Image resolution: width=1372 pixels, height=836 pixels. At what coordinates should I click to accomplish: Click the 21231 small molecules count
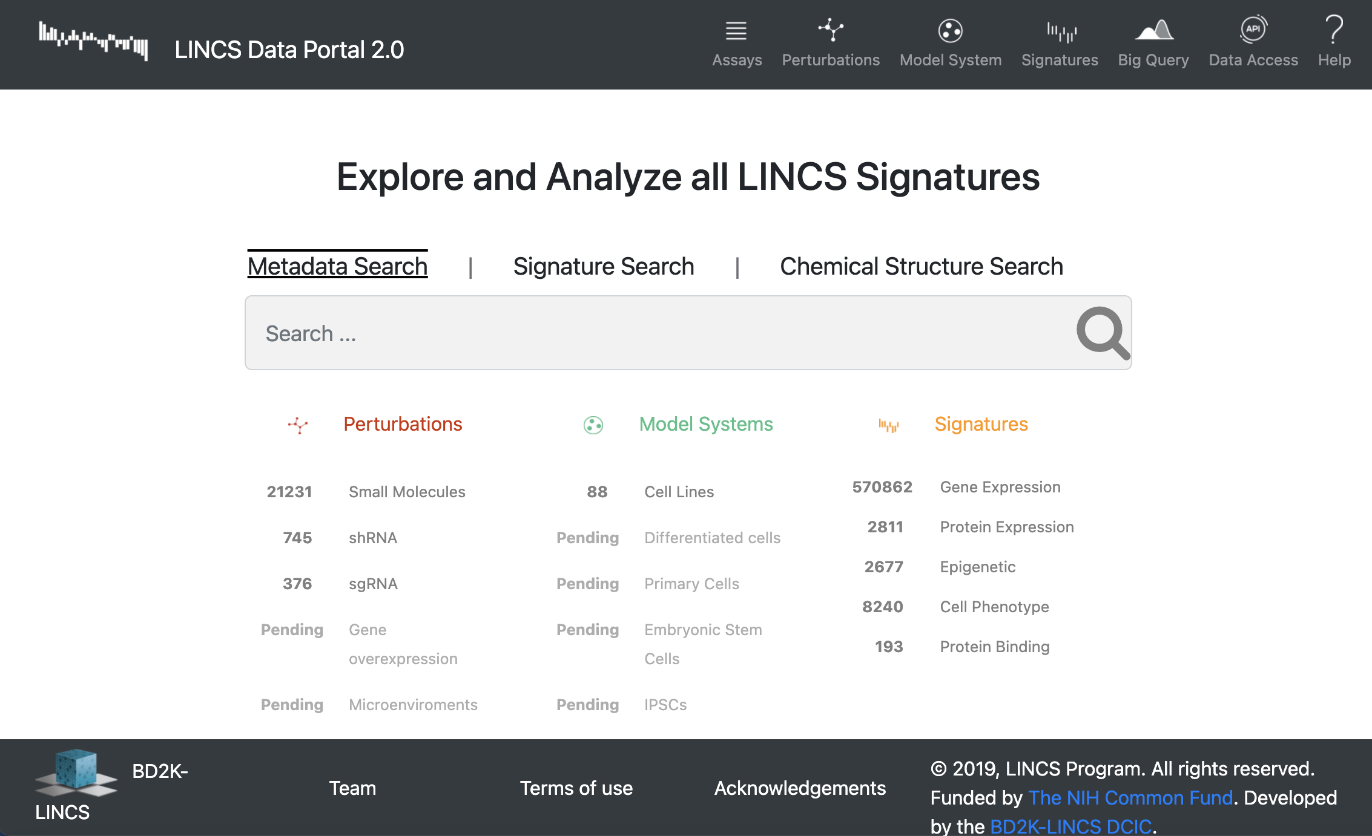tap(289, 492)
